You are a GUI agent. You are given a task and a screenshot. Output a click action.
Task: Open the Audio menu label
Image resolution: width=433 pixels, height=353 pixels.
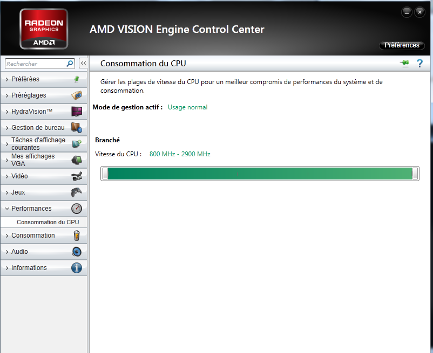(x=19, y=252)
